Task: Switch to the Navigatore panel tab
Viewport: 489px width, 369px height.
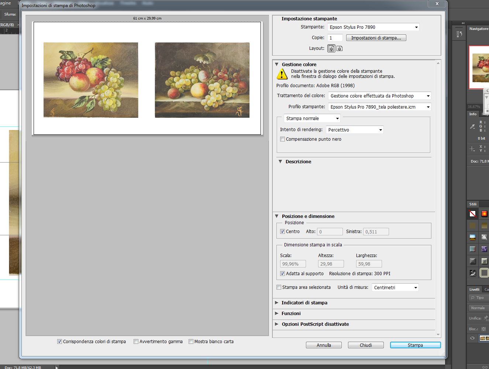Action: click(x=479, y=29)
